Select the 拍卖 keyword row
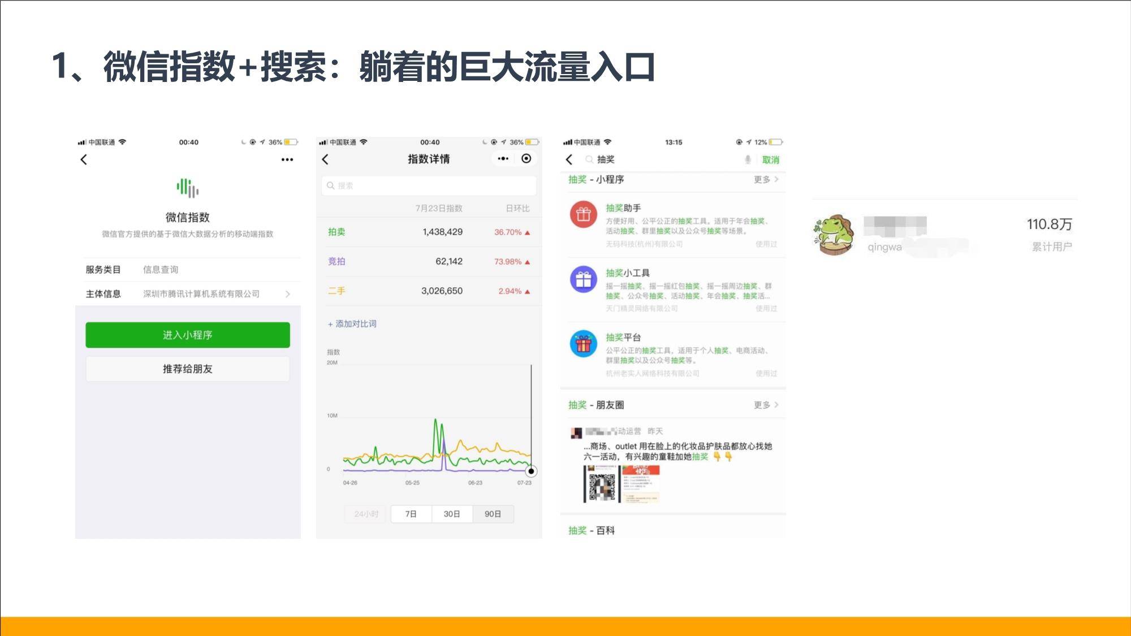 point(429,232)
